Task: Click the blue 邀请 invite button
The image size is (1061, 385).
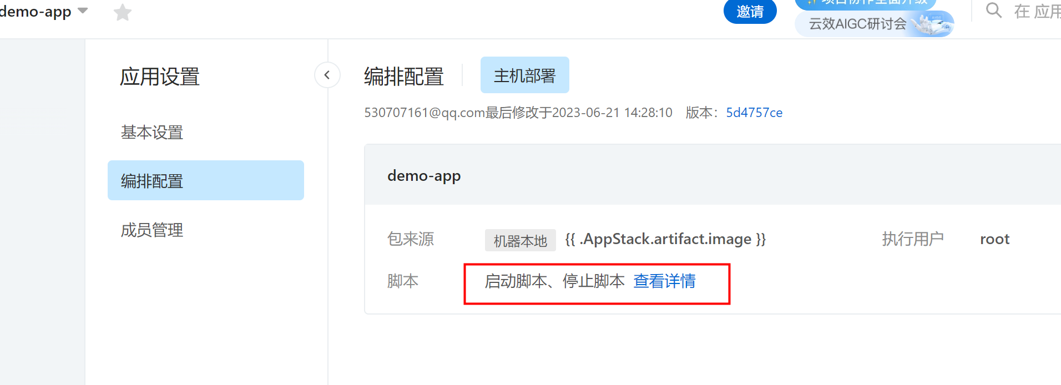Action: tap(750, 11)
